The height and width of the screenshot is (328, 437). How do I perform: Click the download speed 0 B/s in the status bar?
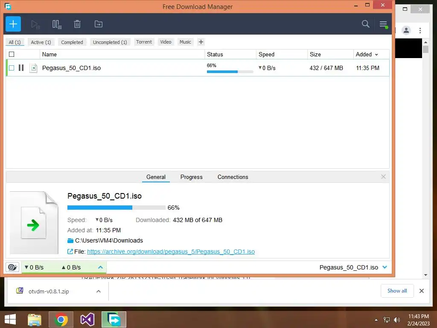pos(34,267)
